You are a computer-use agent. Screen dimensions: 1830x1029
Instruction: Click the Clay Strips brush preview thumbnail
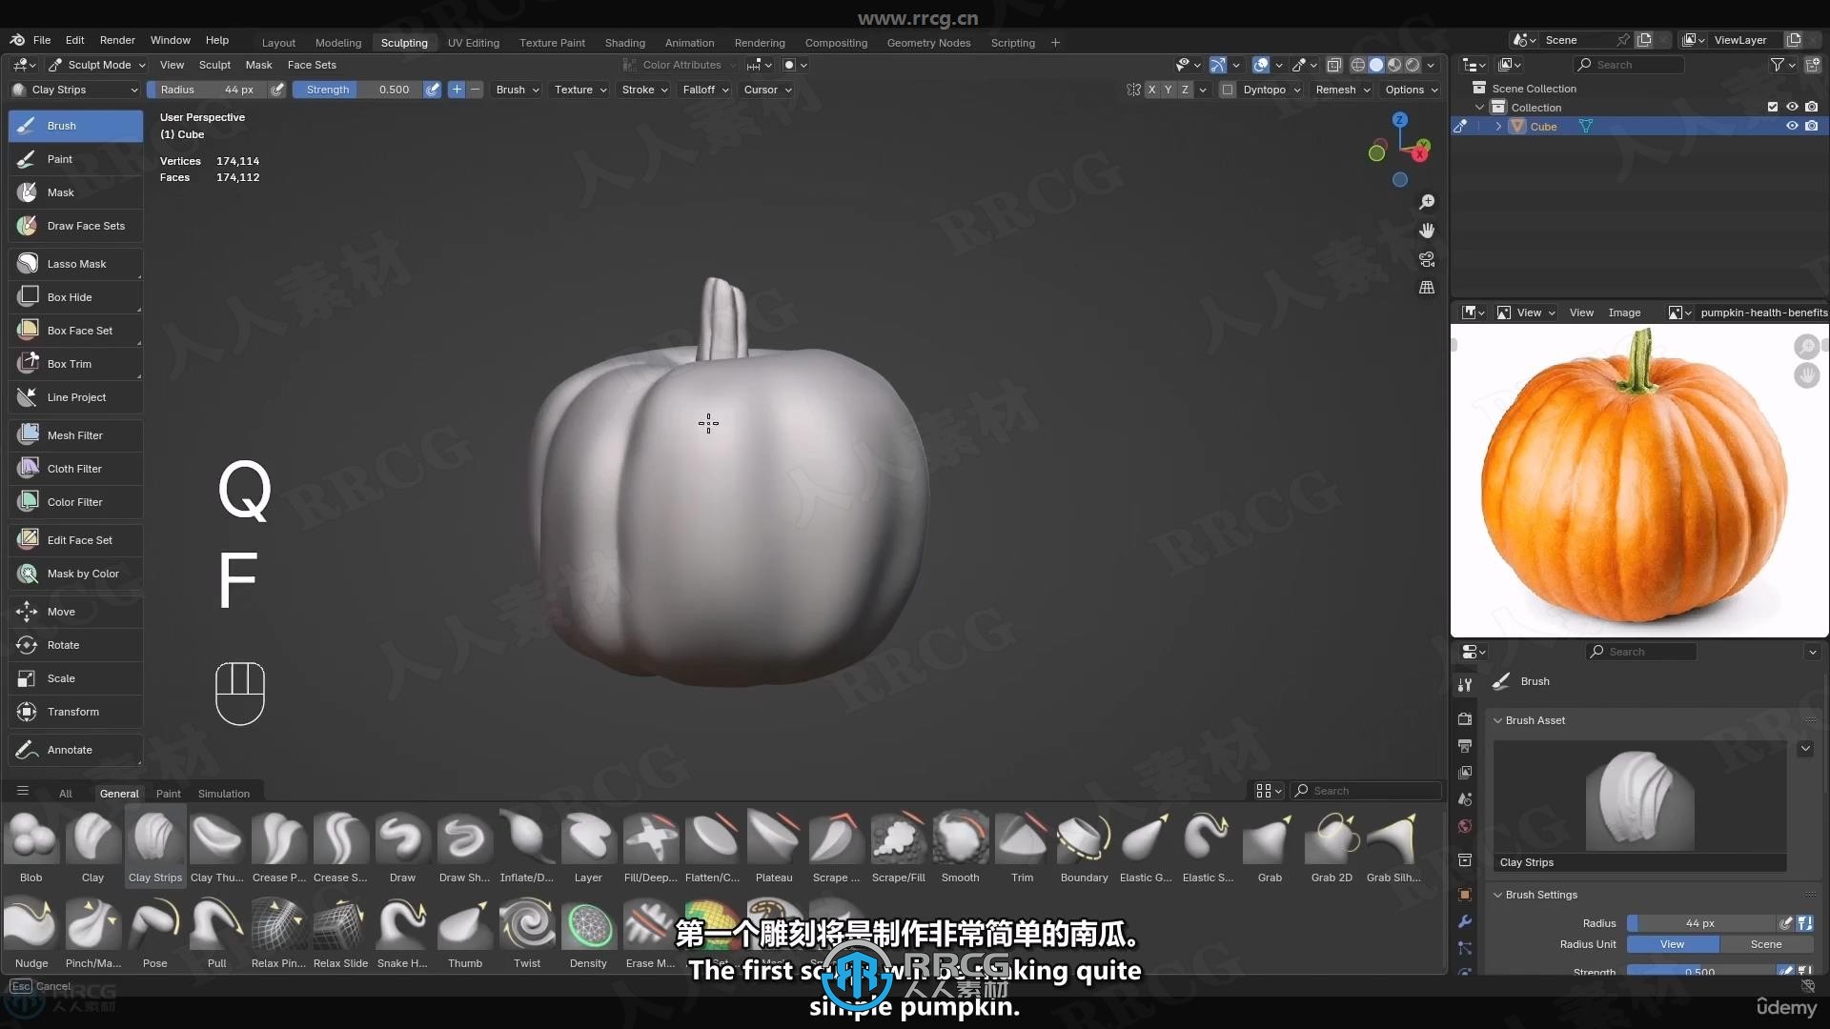coord(1639,798)
